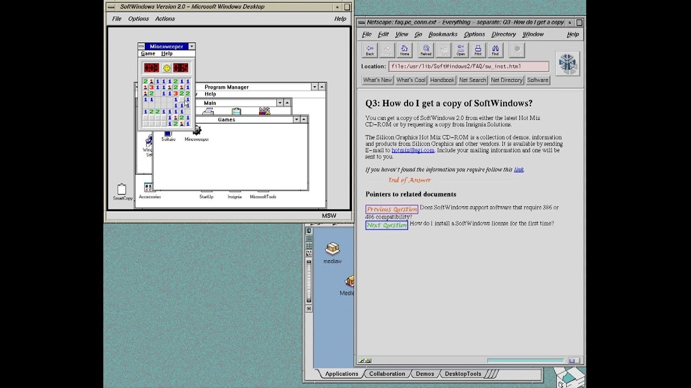Open SoftWindows window menu button in title bar
Viewport: 691px width, 388px height.
coord(111,7)
